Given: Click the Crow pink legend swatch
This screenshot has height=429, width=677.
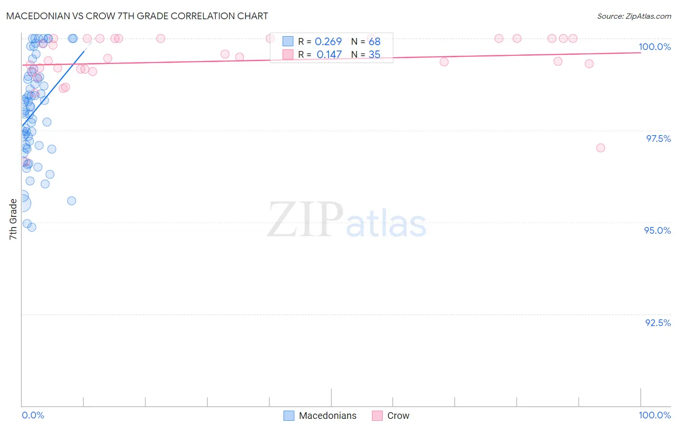Looking at the screenshot, I should pyautogui.click(x=377, y=416).
